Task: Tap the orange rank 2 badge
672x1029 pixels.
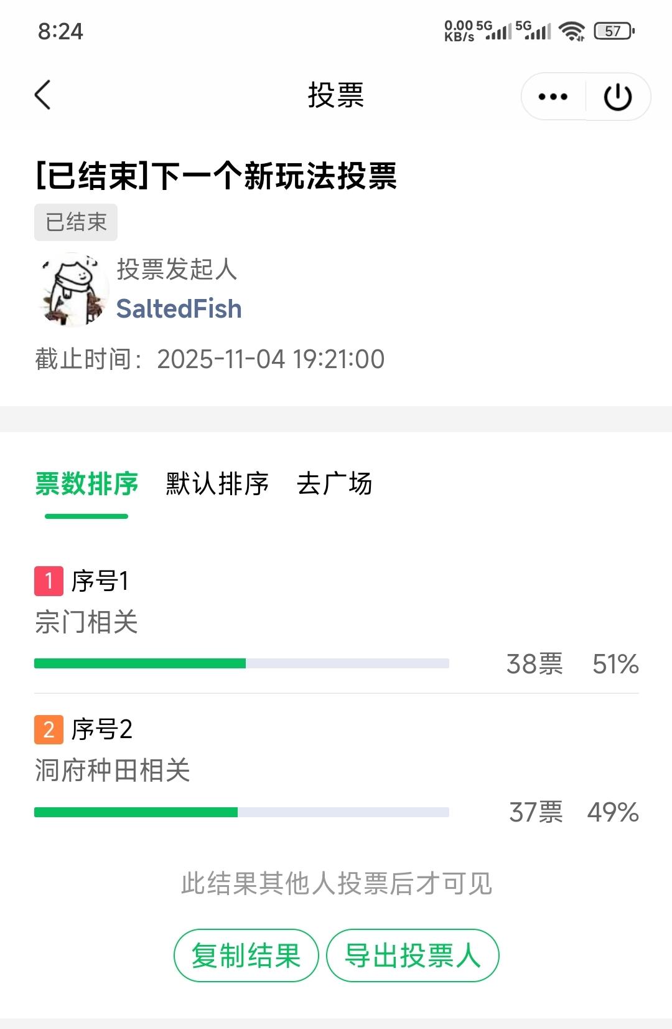Action: [x=49, y=729]
